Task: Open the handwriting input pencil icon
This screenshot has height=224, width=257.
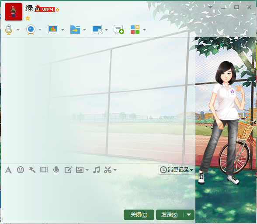Action: coord(68,170)
